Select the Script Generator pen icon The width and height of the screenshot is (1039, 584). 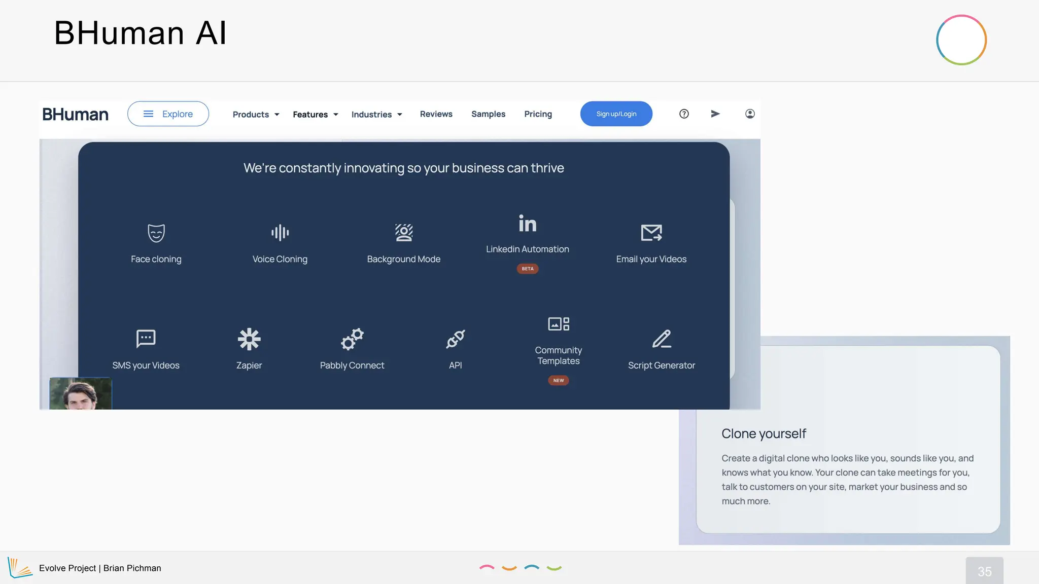(x=662, y=339)
